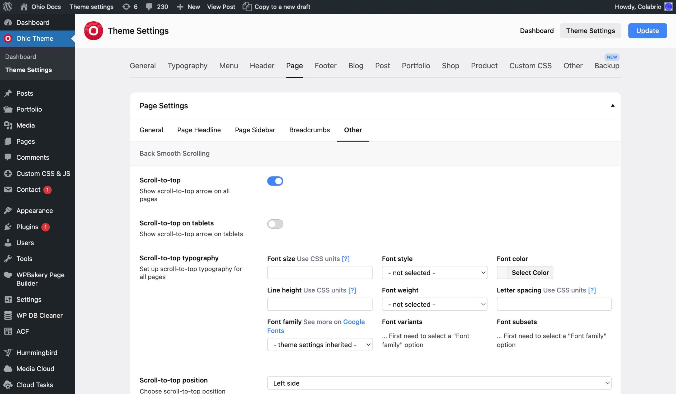Click the Ohio Theme sidebar icon

[x=8, y=38]
